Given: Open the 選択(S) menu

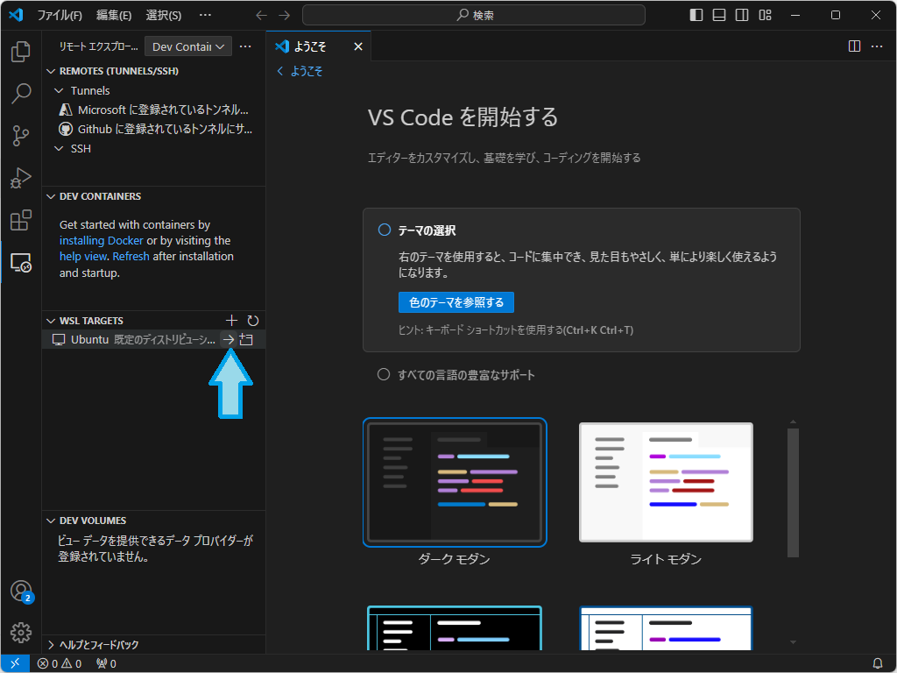Looking at the screenshot, I should pyautogui.click(x=164, y=16).
